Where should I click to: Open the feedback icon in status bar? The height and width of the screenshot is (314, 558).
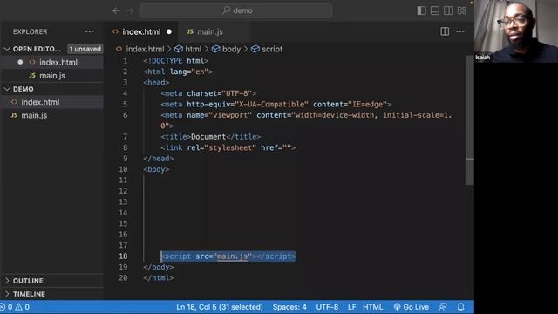pos(443,307)
